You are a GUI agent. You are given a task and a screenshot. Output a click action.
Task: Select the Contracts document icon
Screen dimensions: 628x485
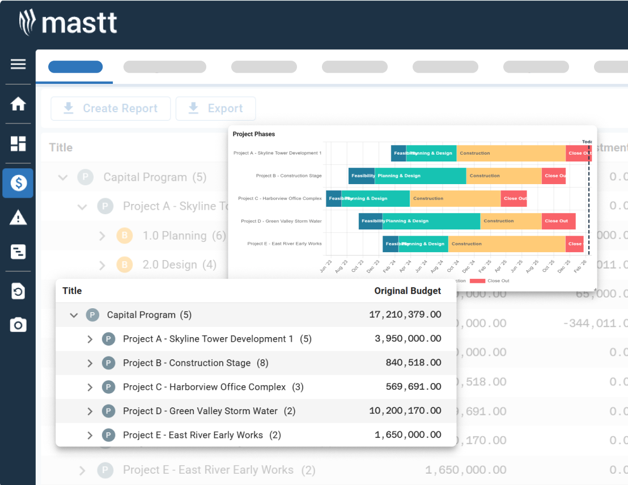pyautogui.click(x=18, y=251)
